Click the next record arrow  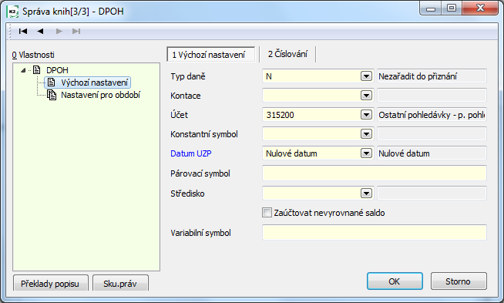(x=59, y=31)
